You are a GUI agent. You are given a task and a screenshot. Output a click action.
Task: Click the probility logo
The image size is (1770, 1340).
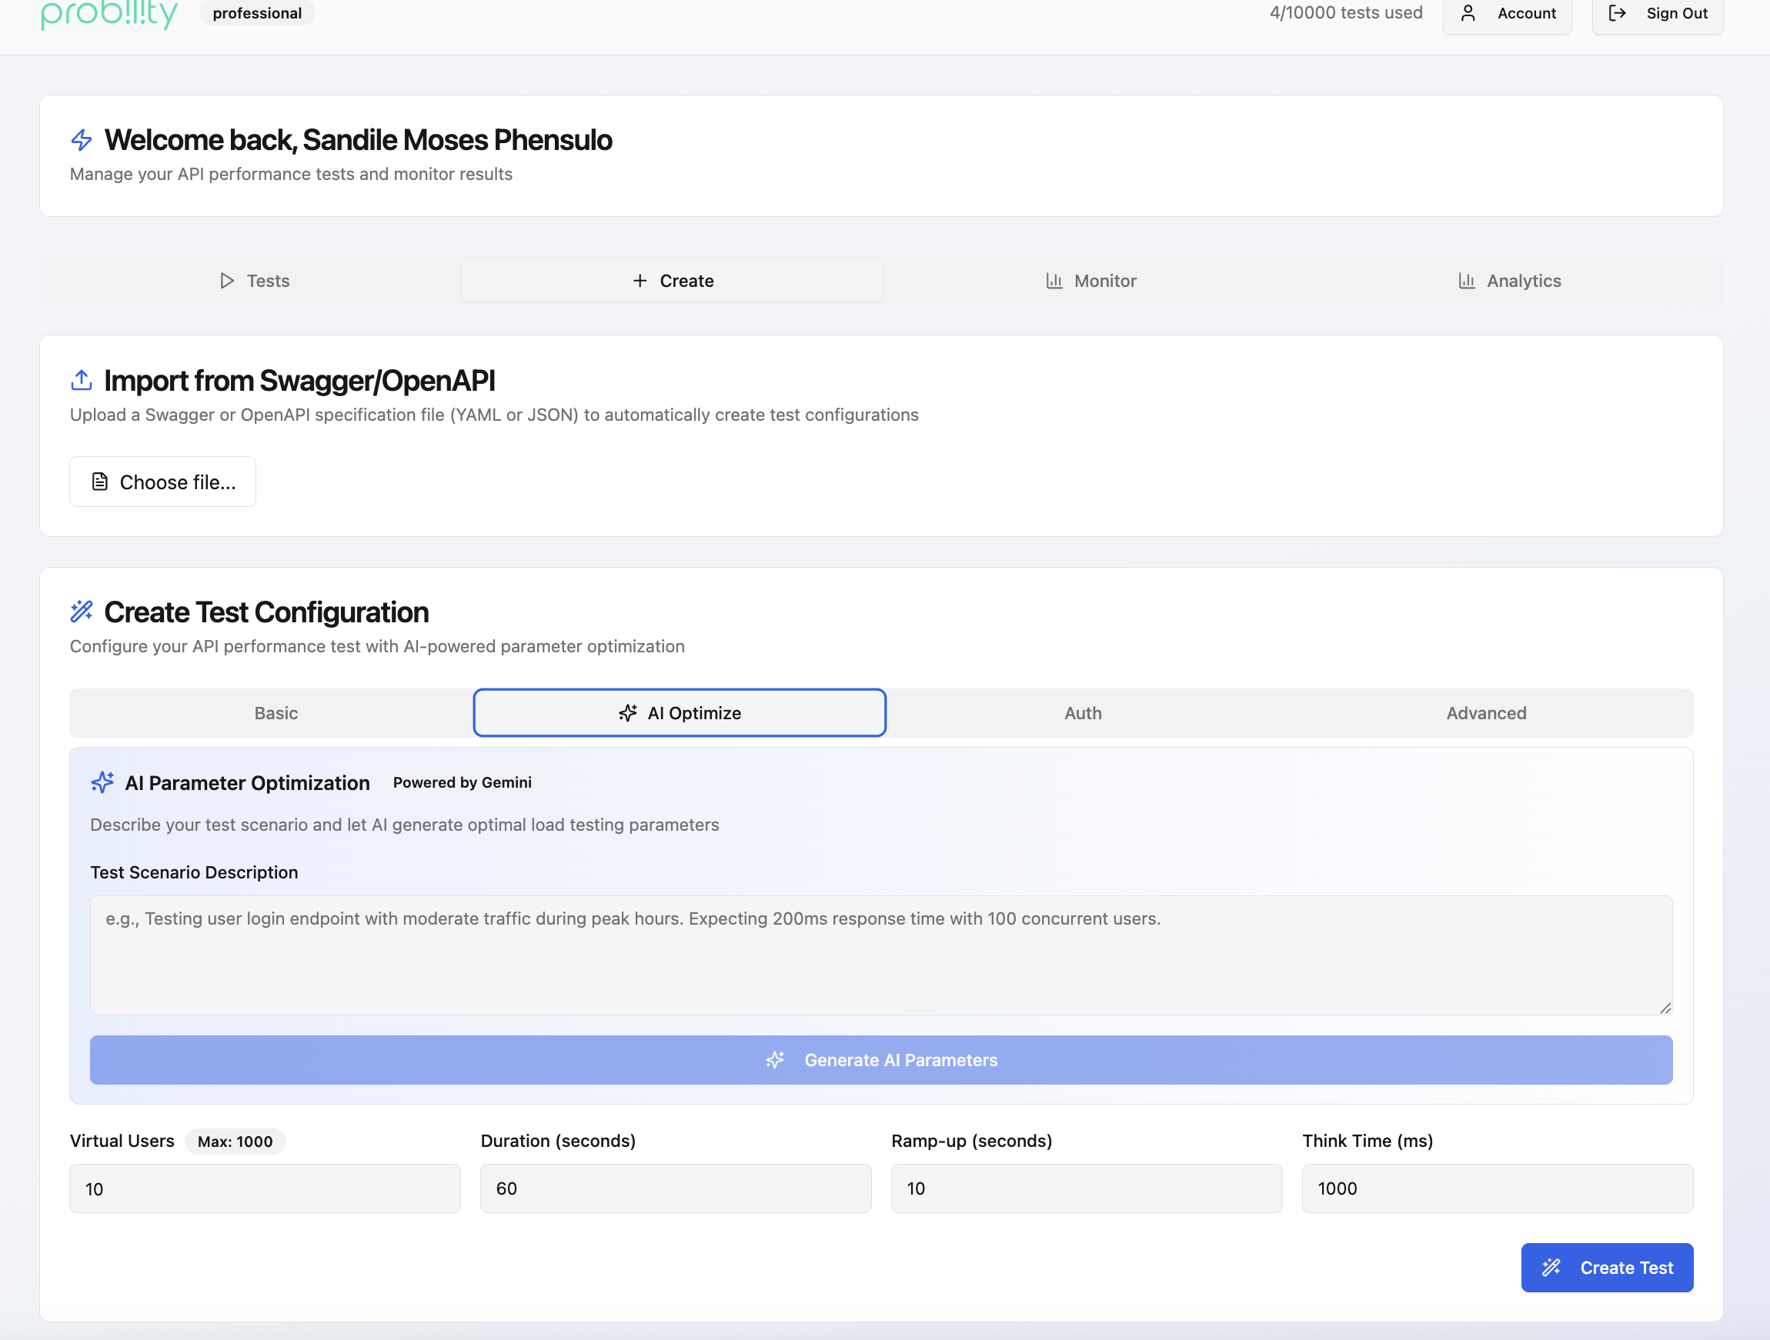[109, 14]
